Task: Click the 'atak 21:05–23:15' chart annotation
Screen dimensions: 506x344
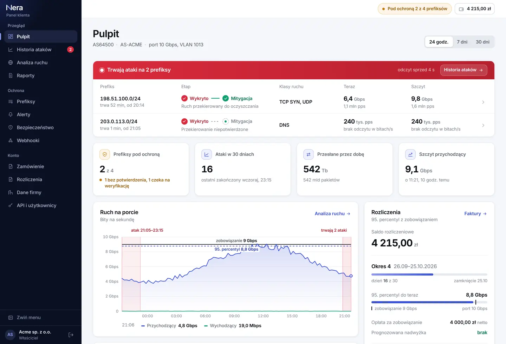Action: [x=147, y=230]
